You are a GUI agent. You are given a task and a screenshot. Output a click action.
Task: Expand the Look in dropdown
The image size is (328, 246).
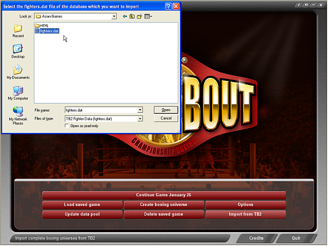[114, 16]
